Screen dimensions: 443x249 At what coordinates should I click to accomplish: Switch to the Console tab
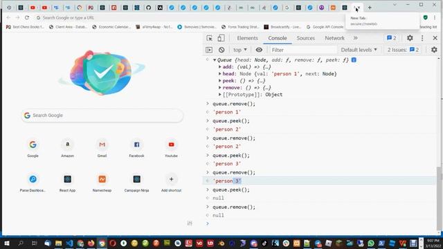(x=278, y=38)
